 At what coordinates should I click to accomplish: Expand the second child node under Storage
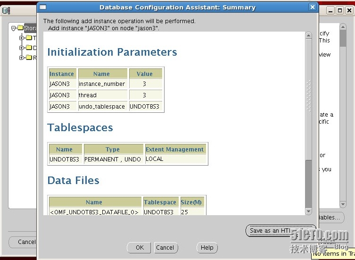point(22,48)
